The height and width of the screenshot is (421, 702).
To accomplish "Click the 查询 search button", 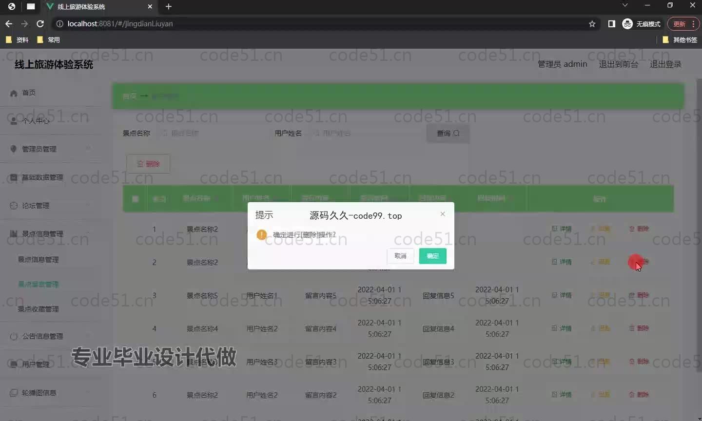I will [448, 134].
